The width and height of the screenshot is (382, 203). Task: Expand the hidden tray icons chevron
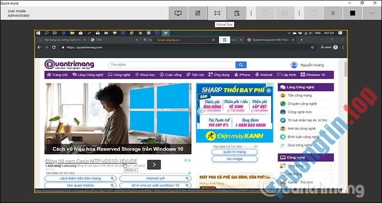pyautogui.click(x=289, y=33)
